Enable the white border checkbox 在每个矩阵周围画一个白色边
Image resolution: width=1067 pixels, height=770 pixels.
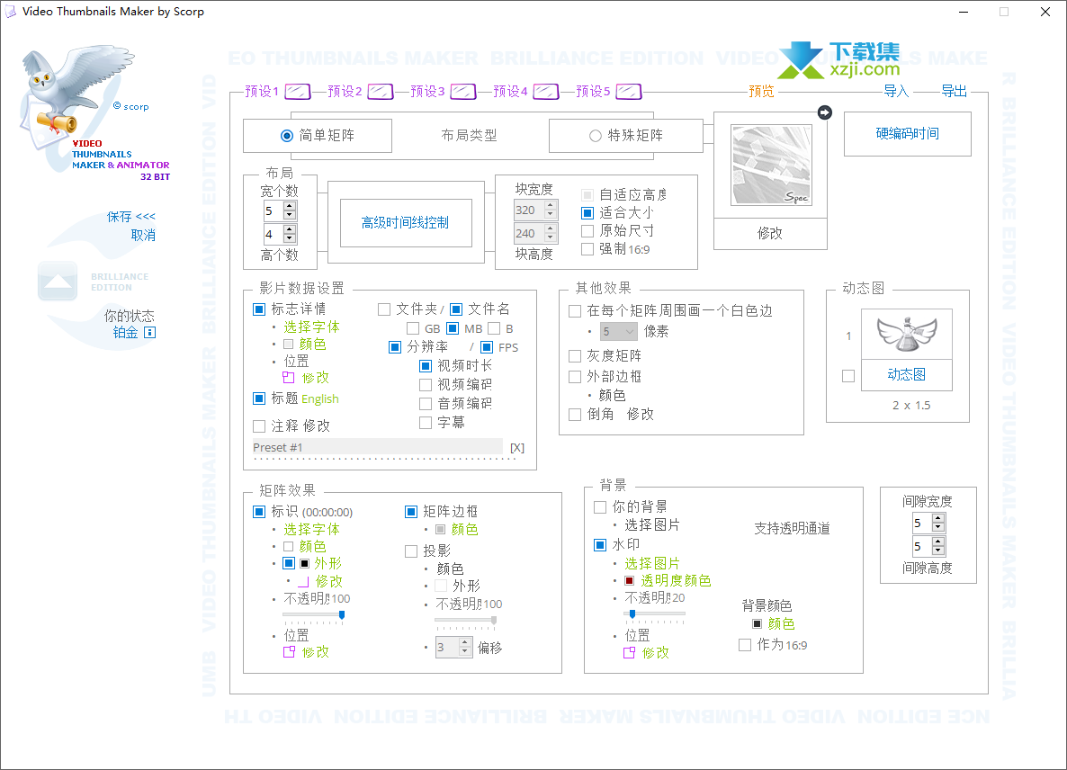click(575, 311)
